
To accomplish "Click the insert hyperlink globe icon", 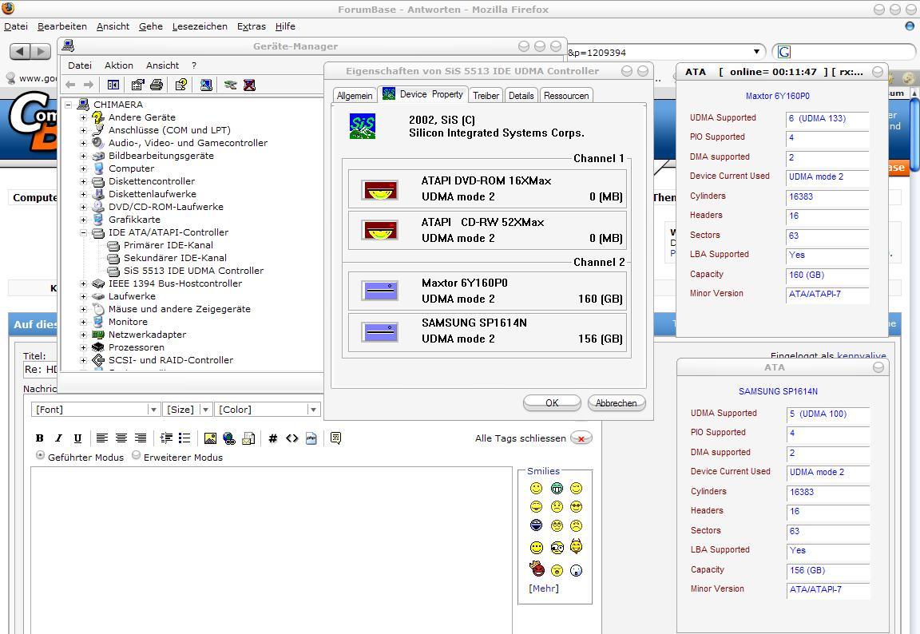I will pos(229,438).
